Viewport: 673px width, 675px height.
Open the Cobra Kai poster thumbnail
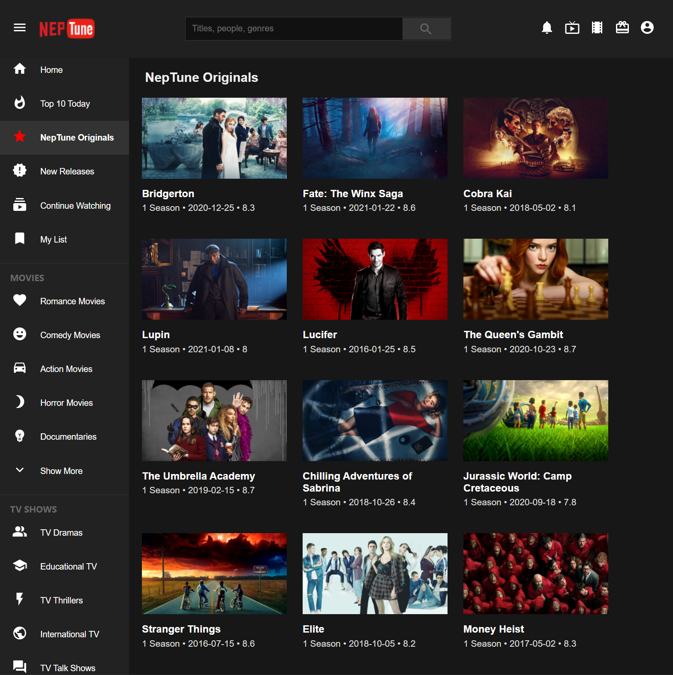(x=536, y=138)
